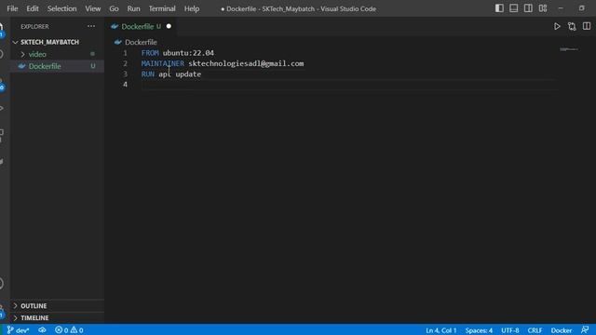Switch to the Dockerfile editor tab
596x335 pixels.
click(x=141, y=26)
